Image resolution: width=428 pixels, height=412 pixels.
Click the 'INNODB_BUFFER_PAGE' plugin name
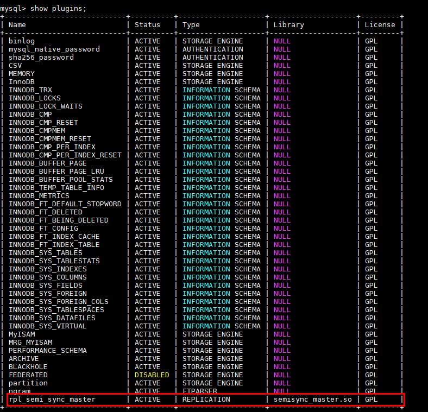click(47, 163)
